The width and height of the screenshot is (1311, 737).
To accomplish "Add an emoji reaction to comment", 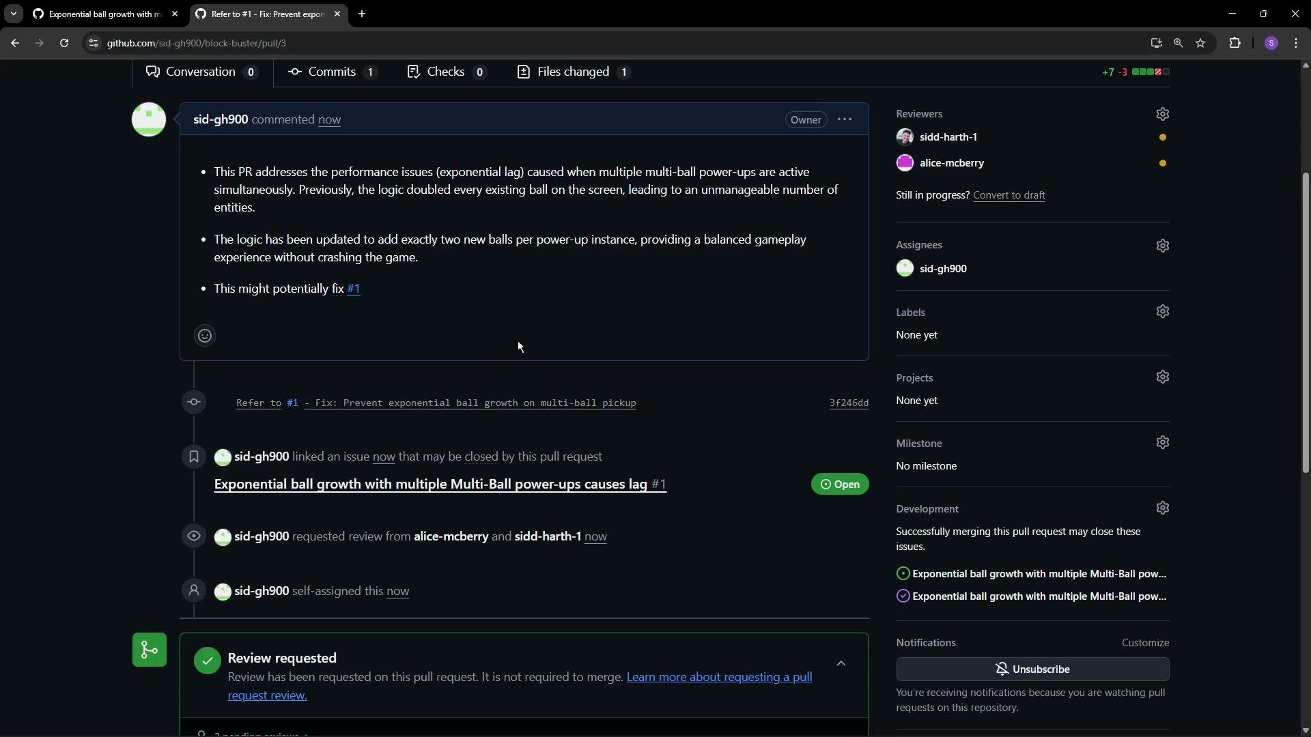I will pyautogui.click(x=205, y=336).
